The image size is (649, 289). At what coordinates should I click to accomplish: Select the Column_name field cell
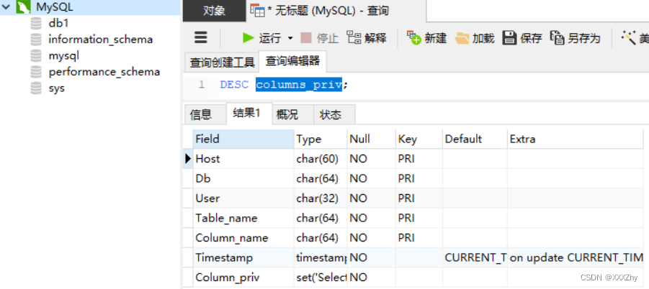pyautogui.click(x=243, y=238)
